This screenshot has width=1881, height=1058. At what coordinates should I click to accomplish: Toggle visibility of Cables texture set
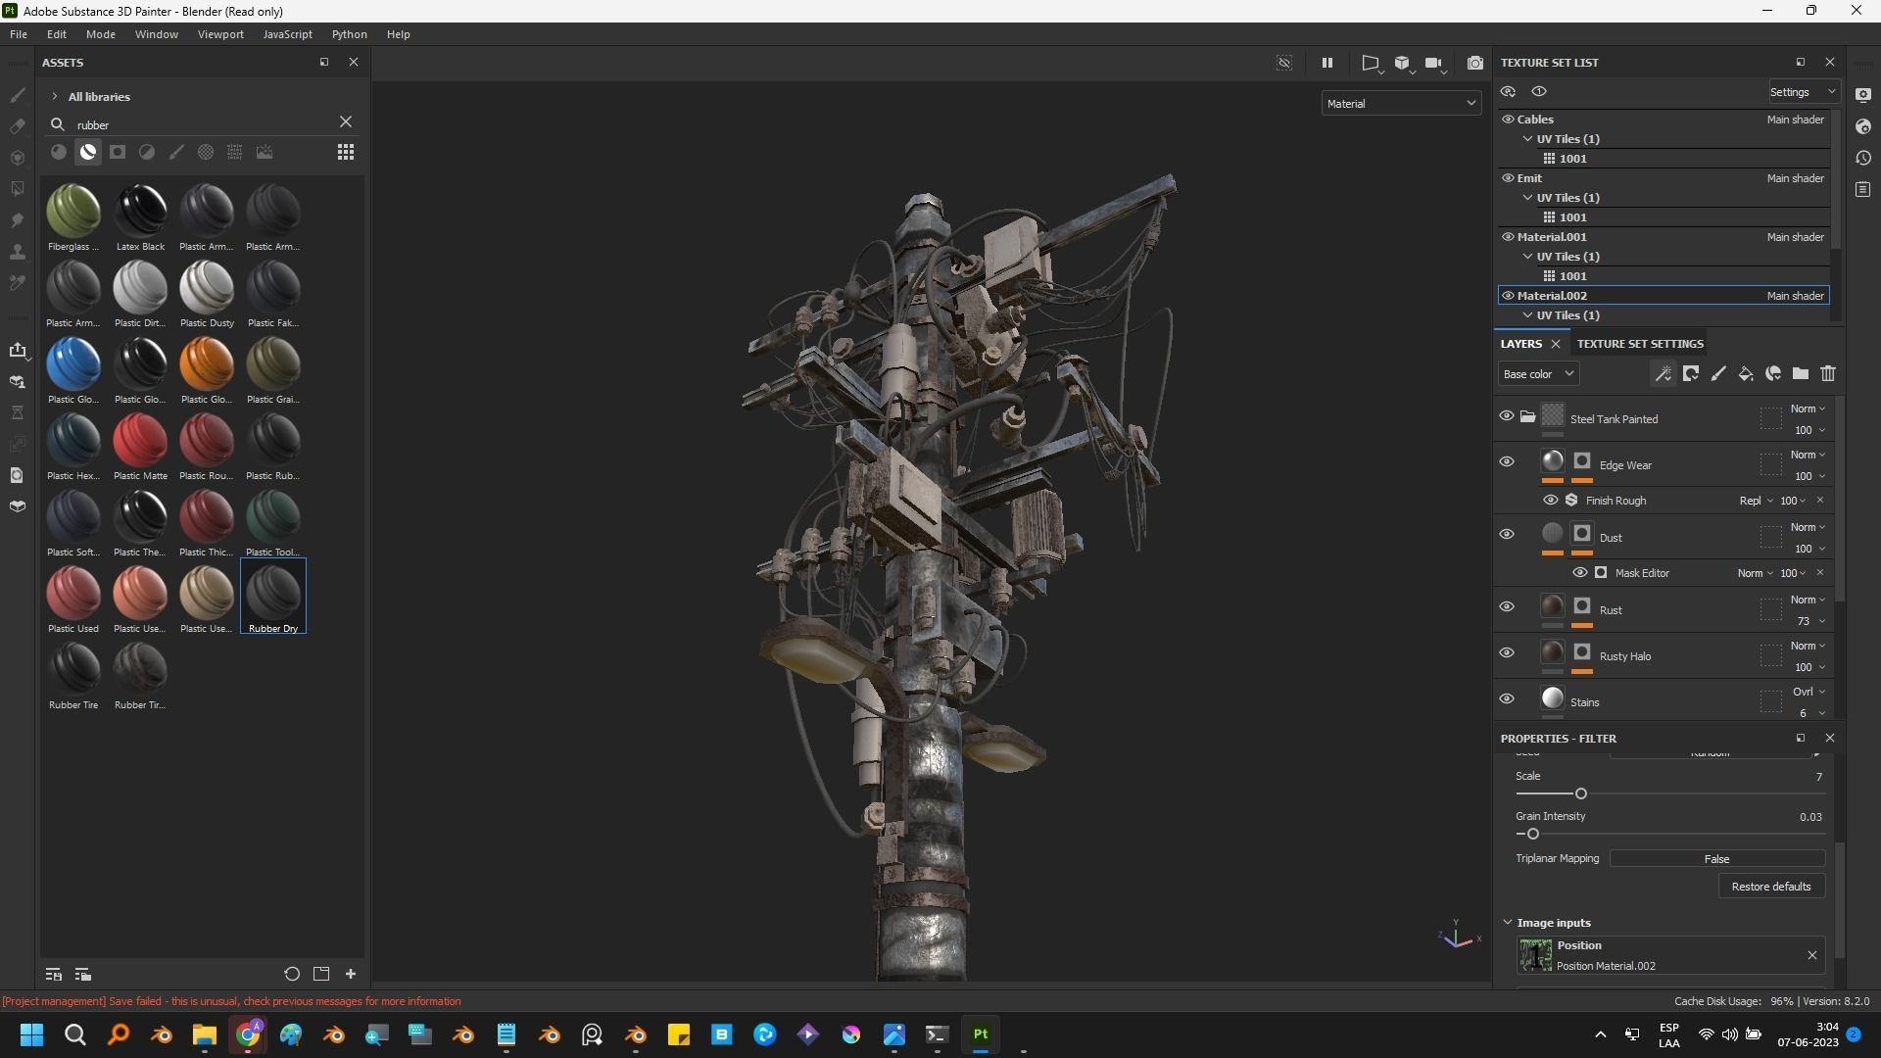[x=1508, y=120]
